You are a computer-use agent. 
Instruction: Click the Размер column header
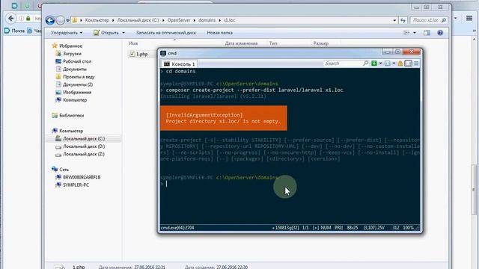click(x=321, y=43)
